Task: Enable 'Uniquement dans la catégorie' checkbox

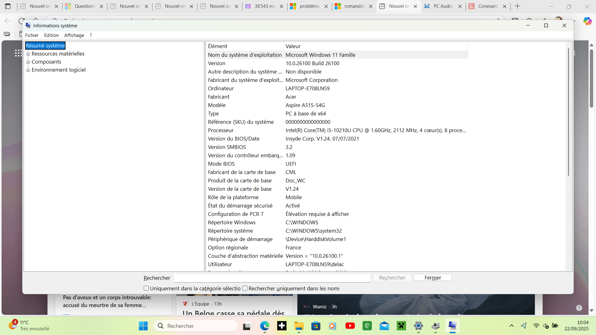Action: click(146, 288)
